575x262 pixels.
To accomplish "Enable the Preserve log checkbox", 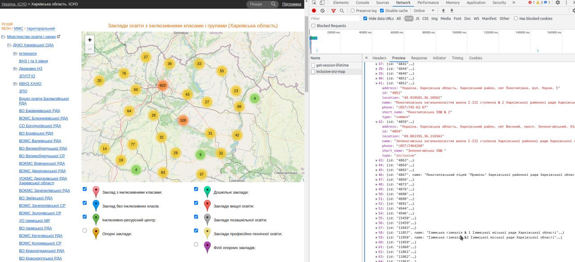I will point(353,11).
